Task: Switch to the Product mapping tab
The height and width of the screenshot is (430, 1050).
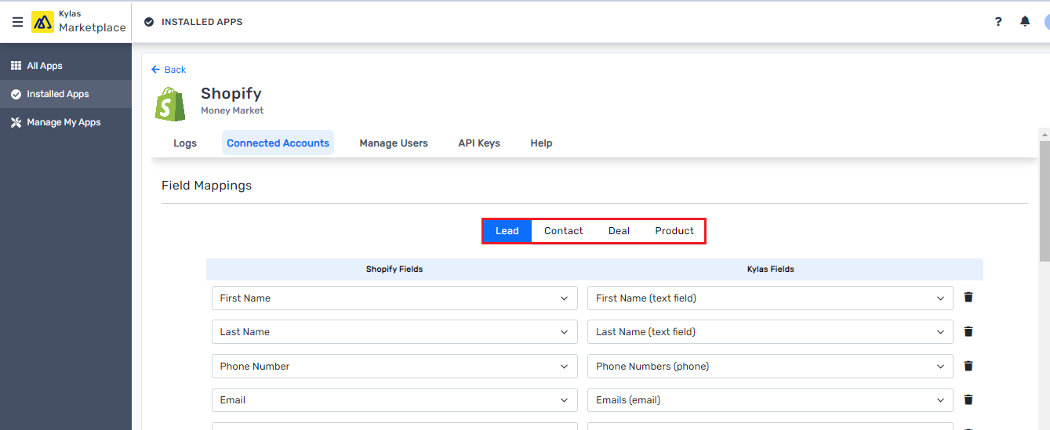Action: click(674, 231)
